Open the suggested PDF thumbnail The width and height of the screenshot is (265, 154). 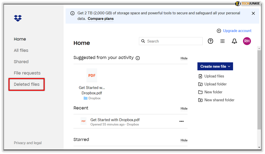point(92,75)
